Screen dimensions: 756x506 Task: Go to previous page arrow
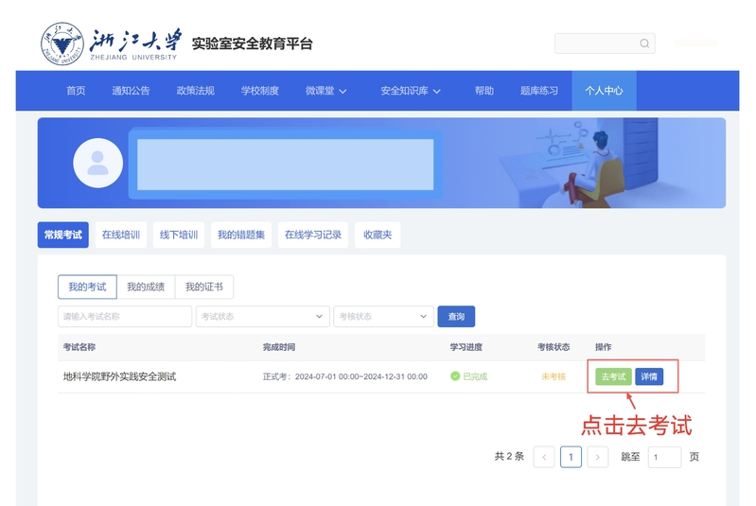pos(544,457)
